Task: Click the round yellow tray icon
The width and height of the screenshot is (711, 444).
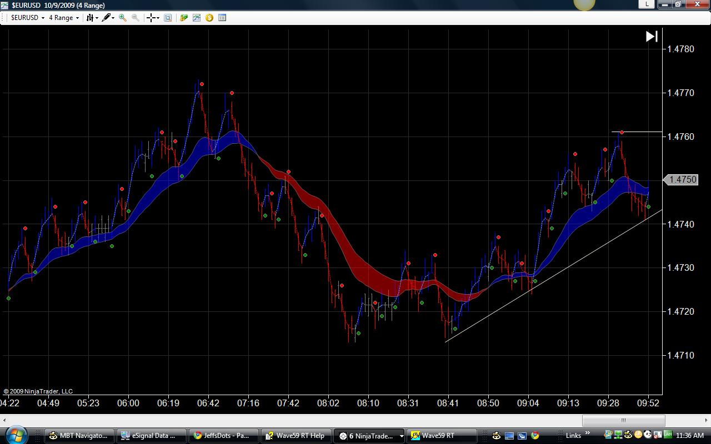Action: click(638, 435)
